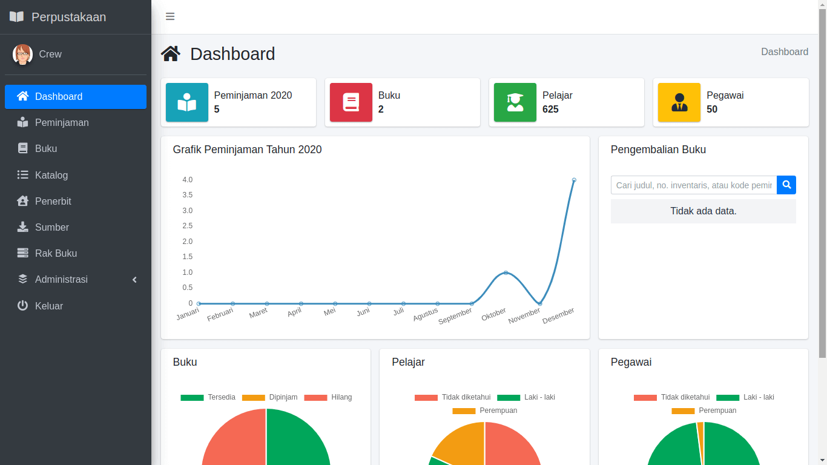Open the Rak Buku menu item
The image size is (827, 465).
[x=76, y=253]
